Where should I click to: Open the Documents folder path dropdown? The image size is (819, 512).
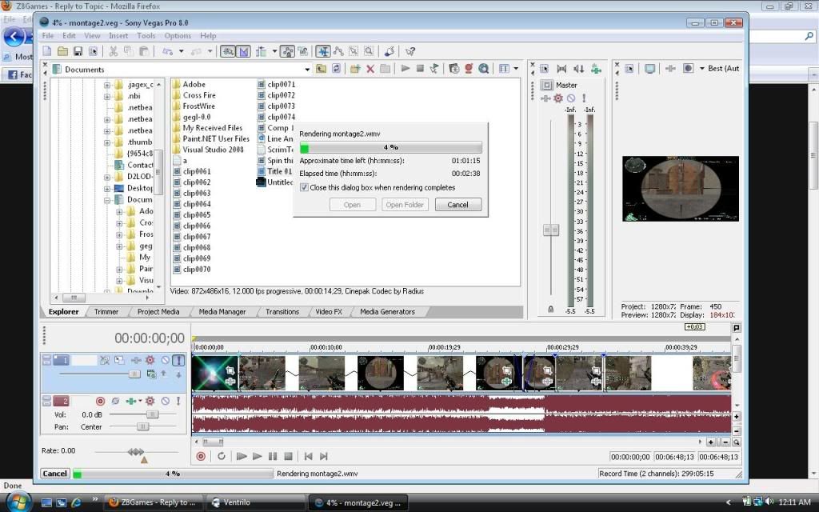click(308, 70)
